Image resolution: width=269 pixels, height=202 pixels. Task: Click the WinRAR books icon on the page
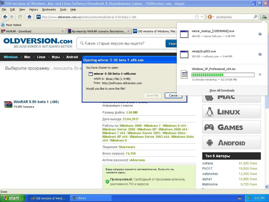(x=8, y=104)
